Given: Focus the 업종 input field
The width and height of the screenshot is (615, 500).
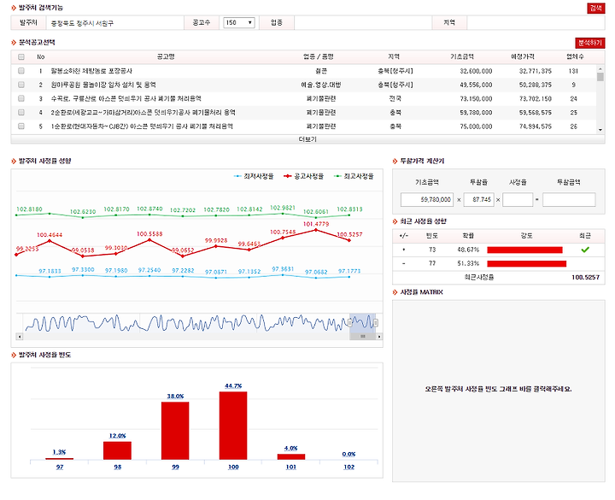Looking at the screenshot, I should (363, 23).
